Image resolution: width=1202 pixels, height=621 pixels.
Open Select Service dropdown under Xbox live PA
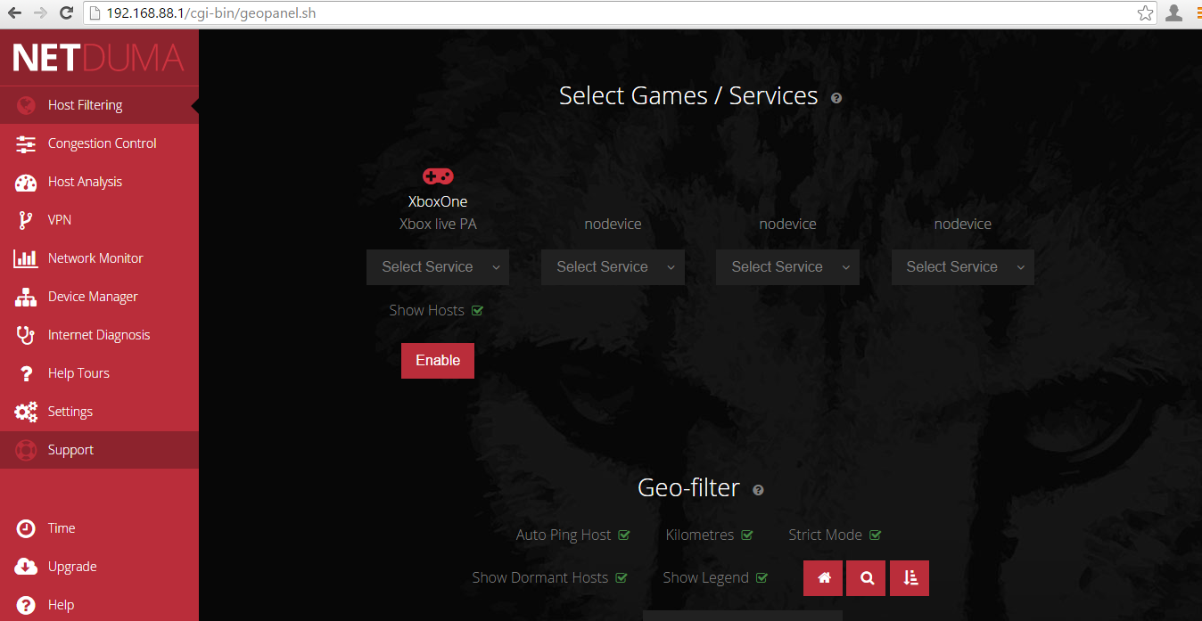coord(438,267)
